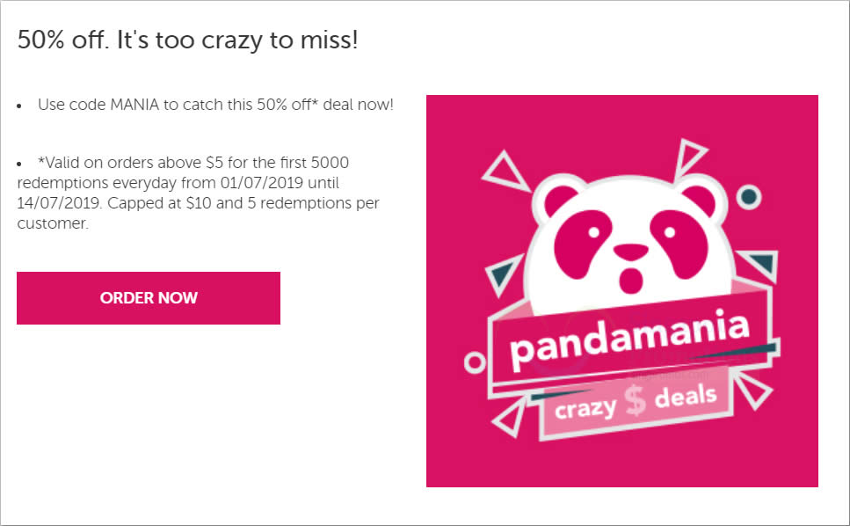Click the dark teal dot beside panda's ear
This screenshot has height=526, width=850.
pyautogui.click(x=749, y=197)
